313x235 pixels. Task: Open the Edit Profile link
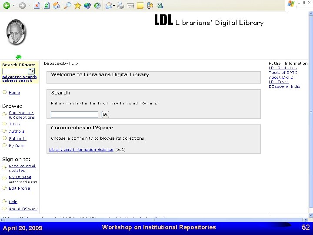[20, 188]
